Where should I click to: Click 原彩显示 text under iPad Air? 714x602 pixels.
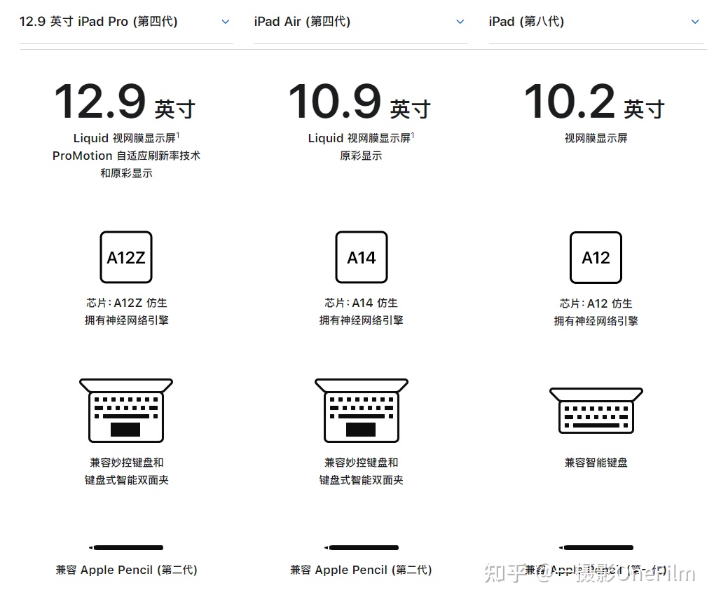361,156
